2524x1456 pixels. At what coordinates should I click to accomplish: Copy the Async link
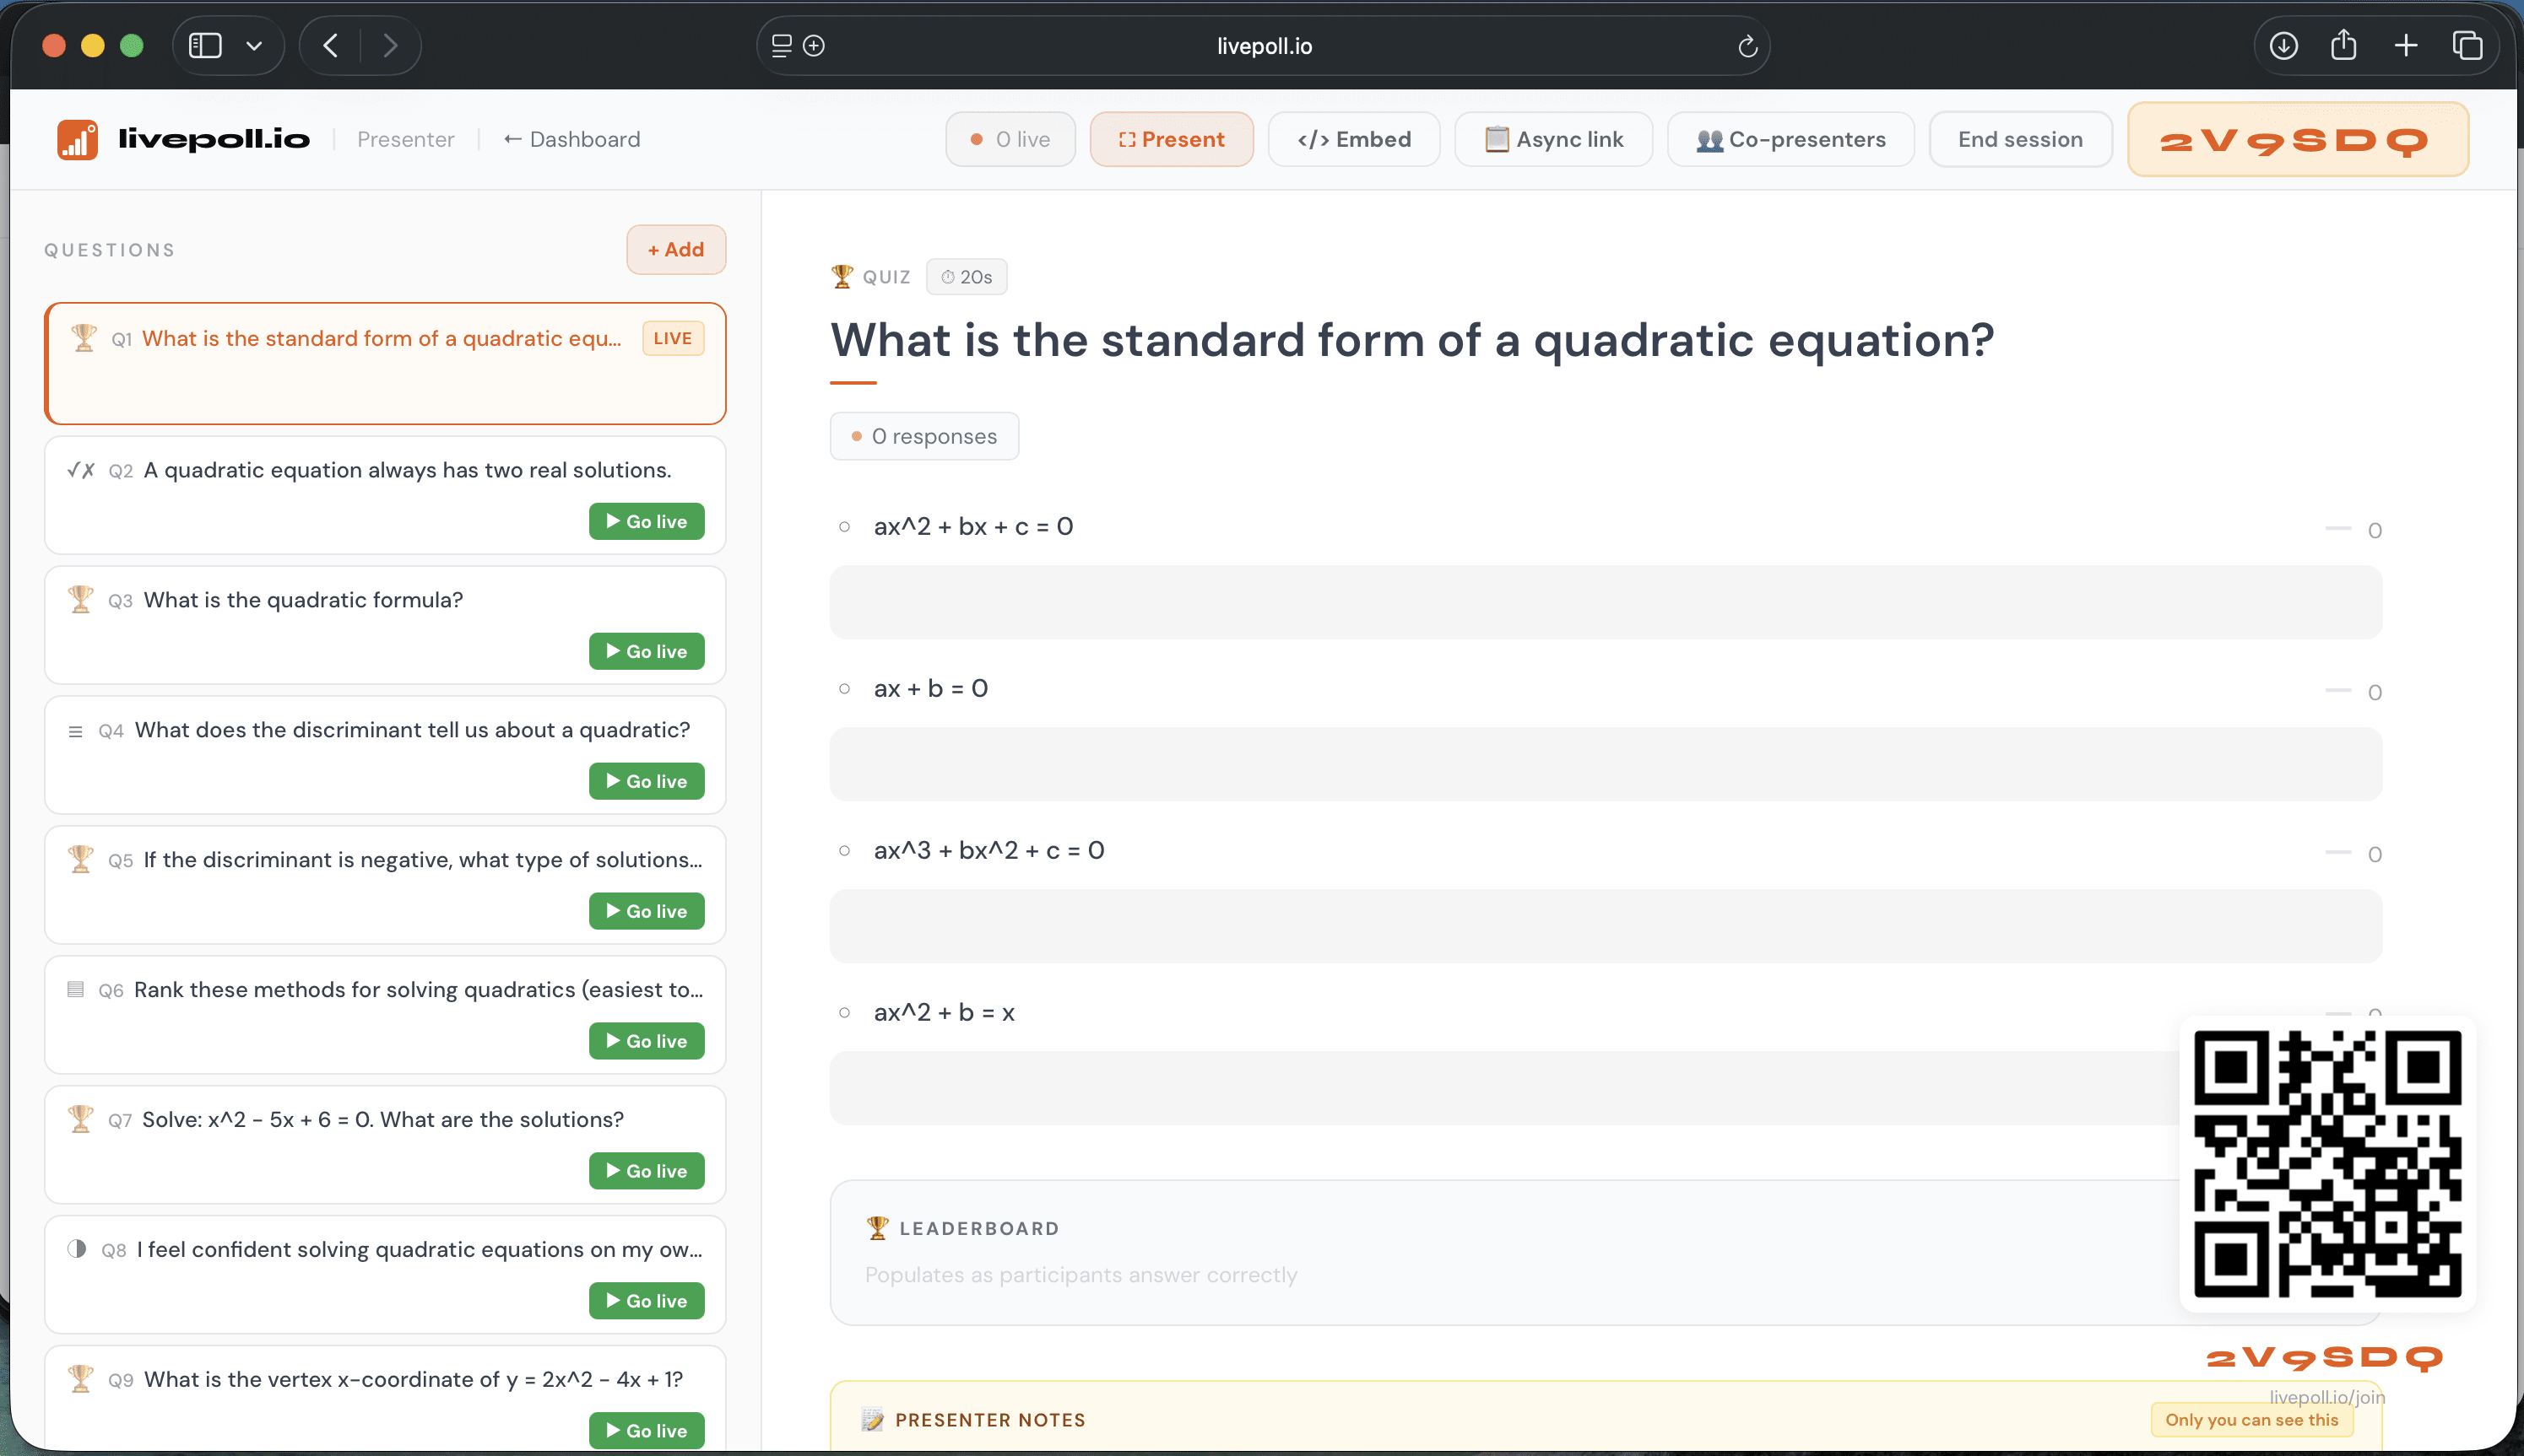(x=1552, y=139)
